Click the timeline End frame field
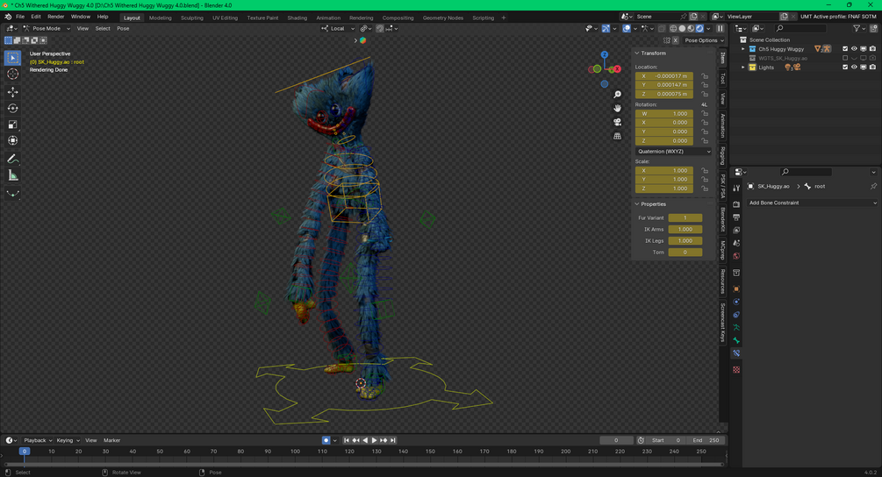 click(706, 440)
